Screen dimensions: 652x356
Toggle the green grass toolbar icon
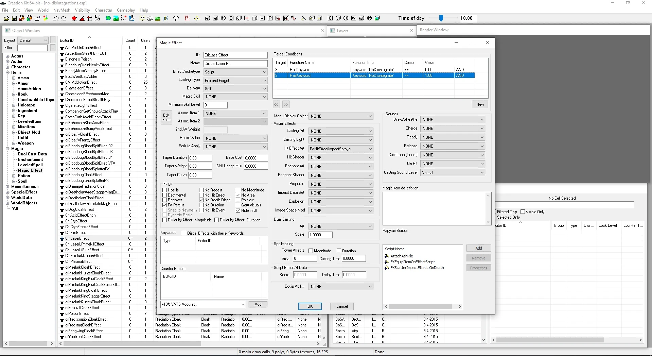[158, 18]
